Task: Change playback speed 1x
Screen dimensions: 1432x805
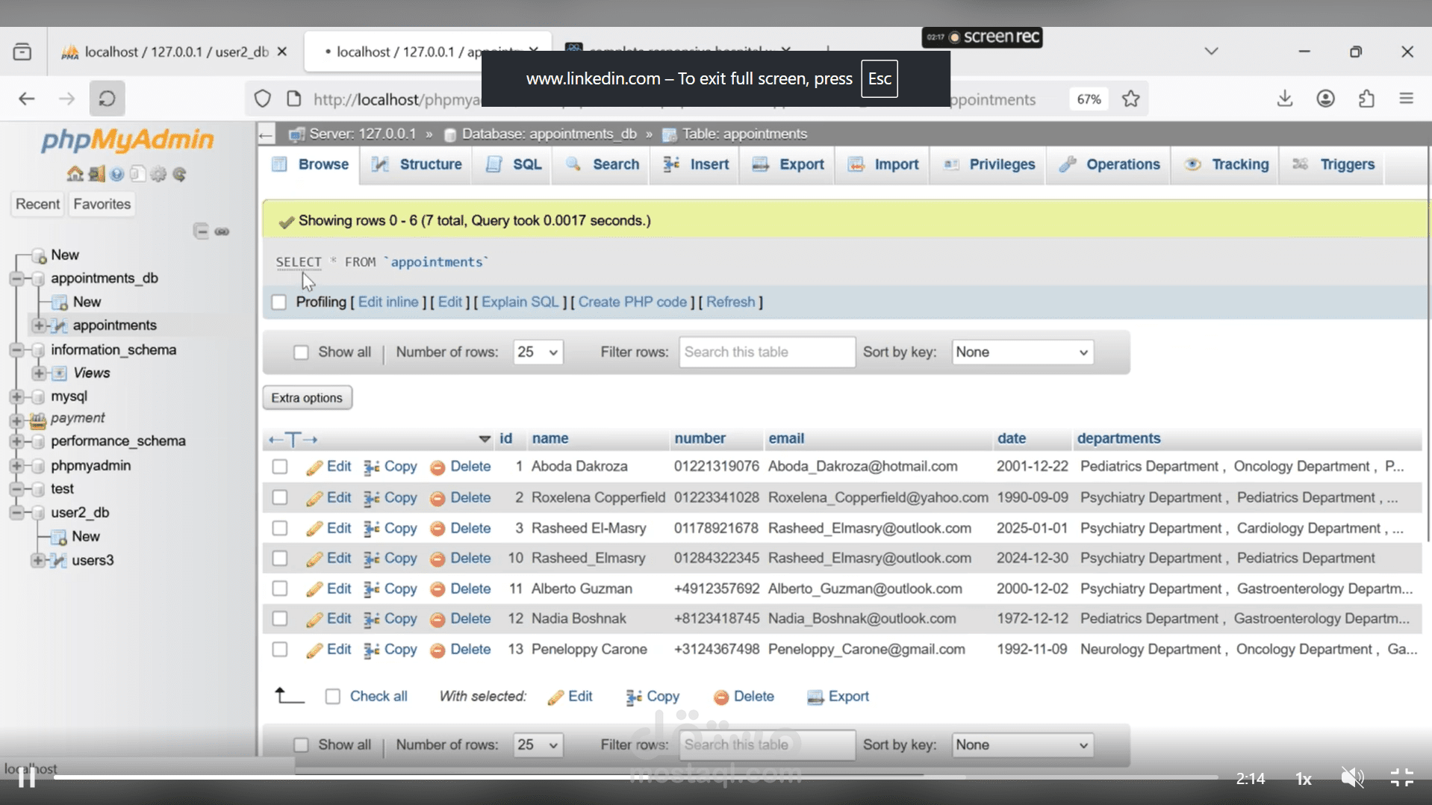Action: coord(1304,779)
